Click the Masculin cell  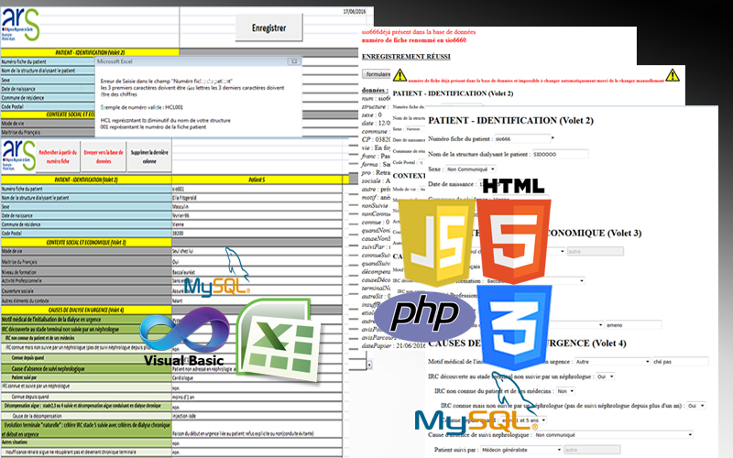(257, 207)
